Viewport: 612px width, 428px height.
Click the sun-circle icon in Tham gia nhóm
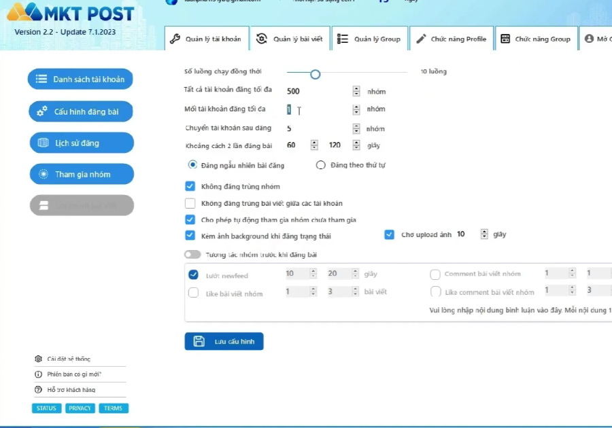(44, 174)
